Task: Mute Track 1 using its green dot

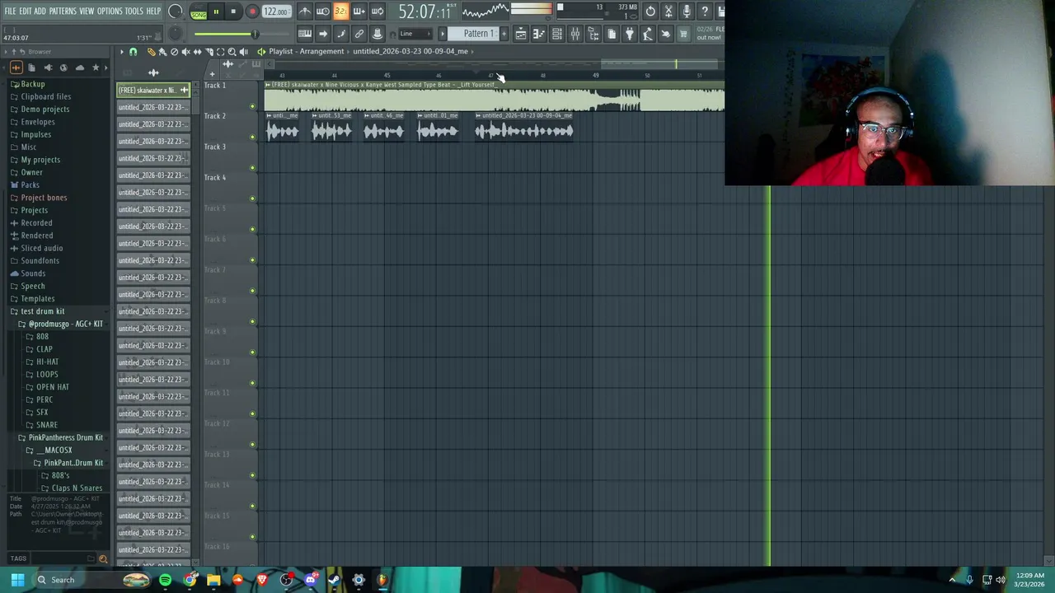Action: 252,106
